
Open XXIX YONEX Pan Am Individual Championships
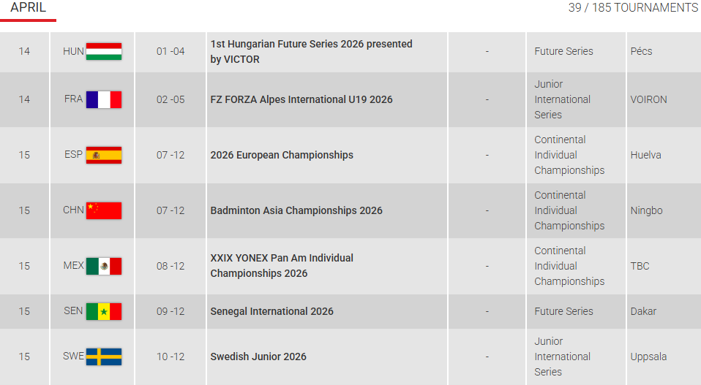282,266
